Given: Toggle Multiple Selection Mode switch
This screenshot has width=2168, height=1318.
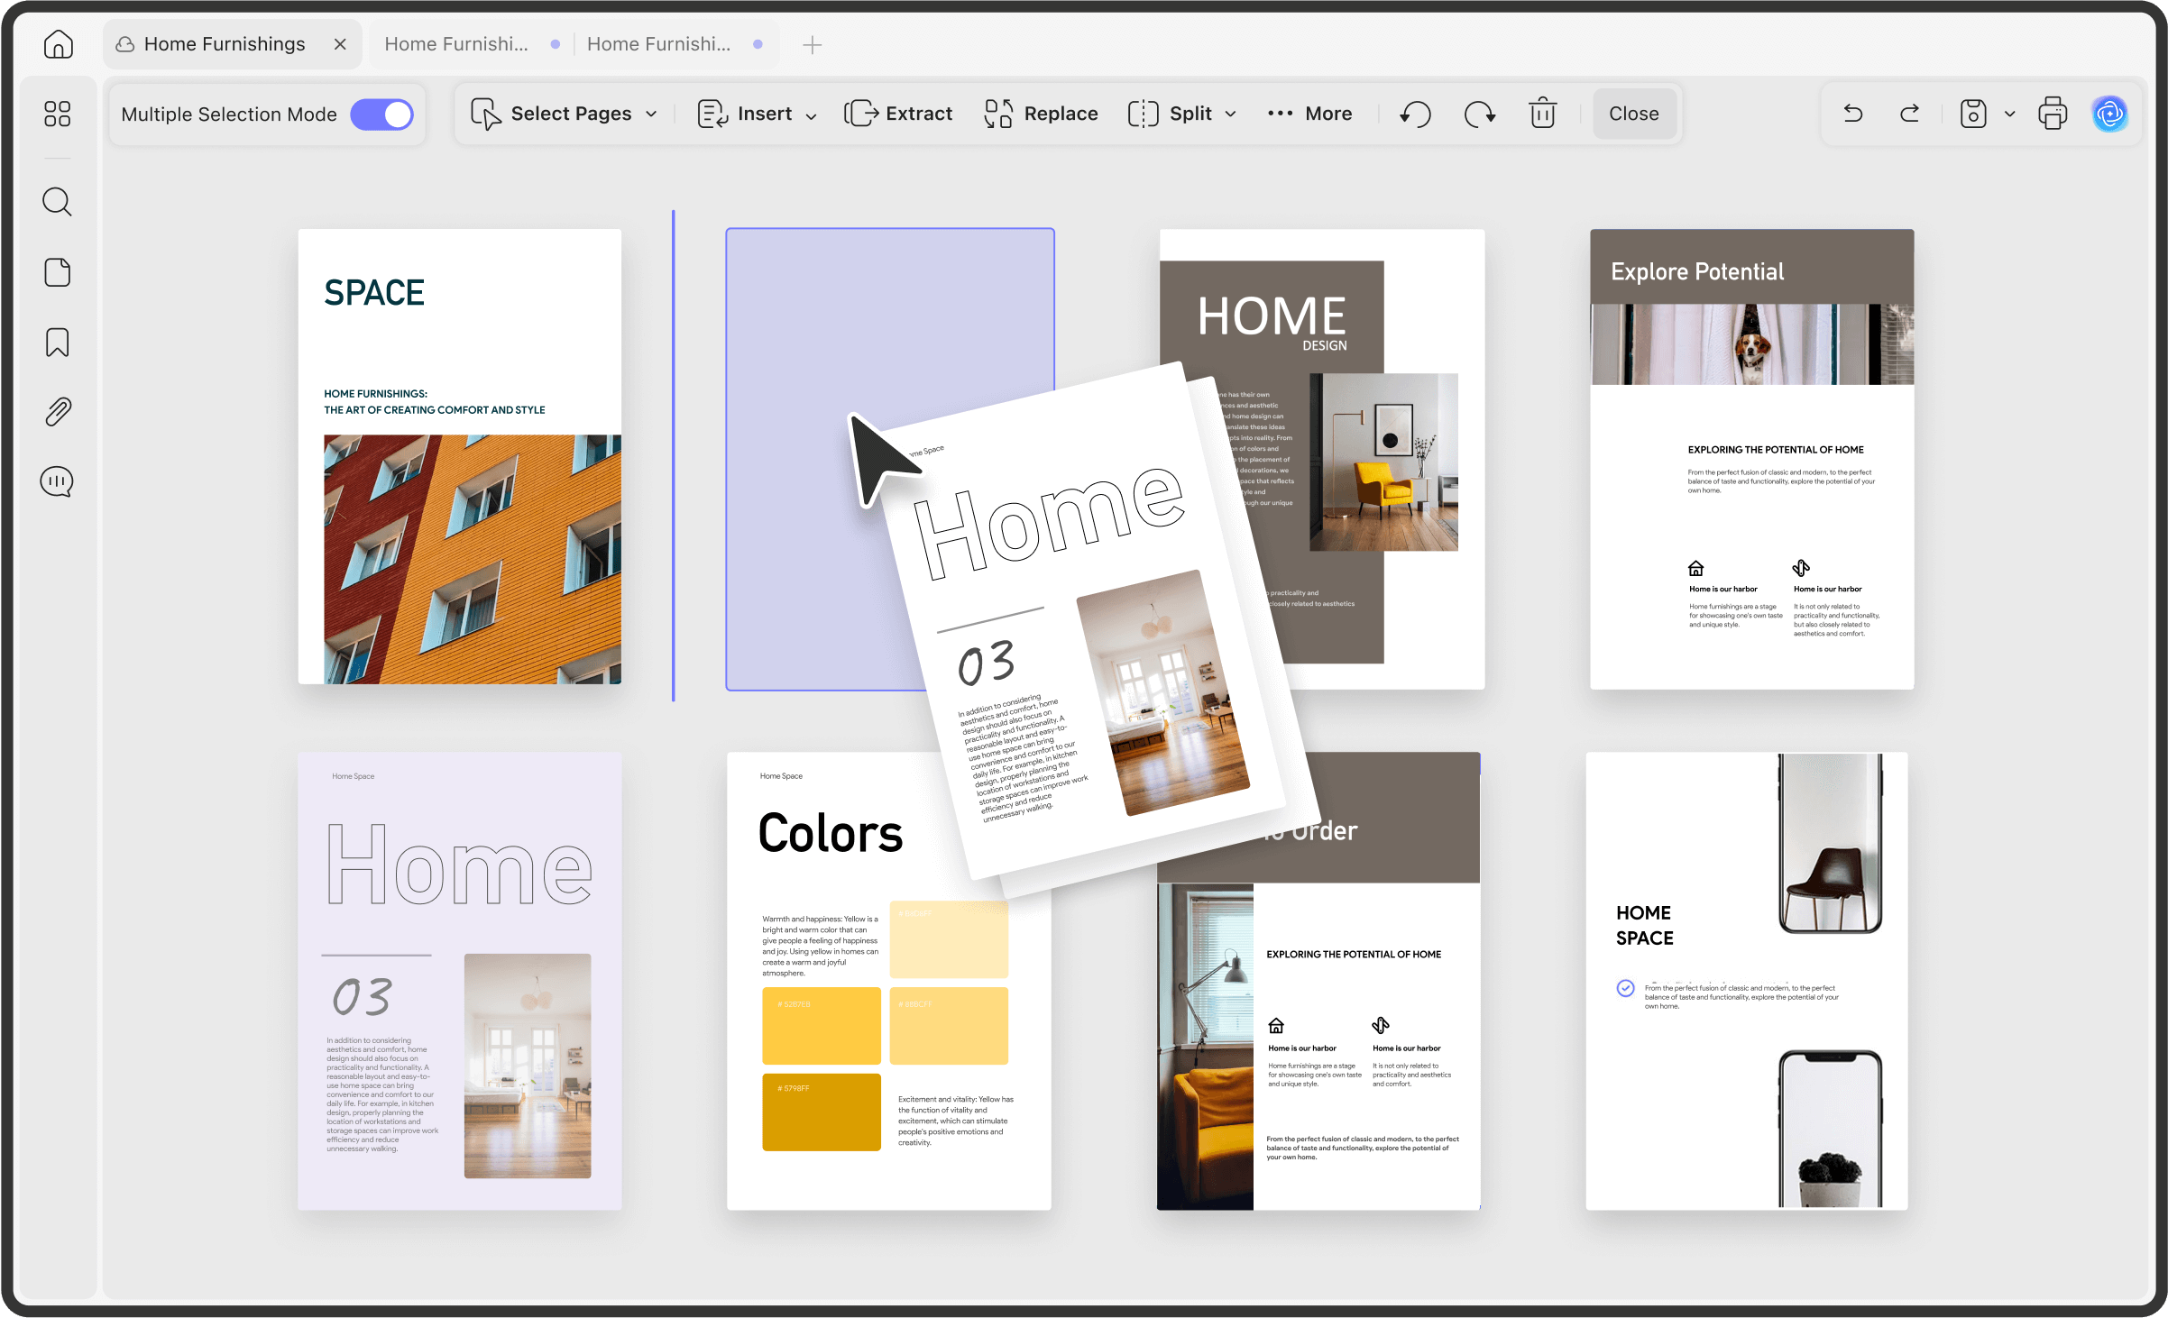Looking at the screenshot, I should [x=382, y=114].
